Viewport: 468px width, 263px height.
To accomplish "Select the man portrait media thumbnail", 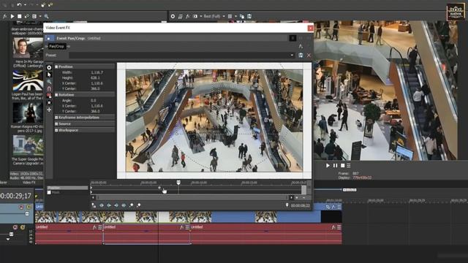I will 28,47.
